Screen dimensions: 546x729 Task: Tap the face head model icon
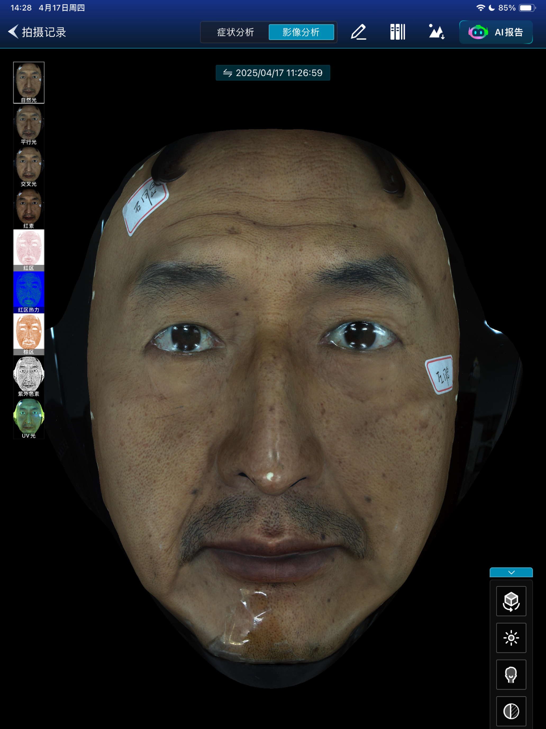coord(511,675)
